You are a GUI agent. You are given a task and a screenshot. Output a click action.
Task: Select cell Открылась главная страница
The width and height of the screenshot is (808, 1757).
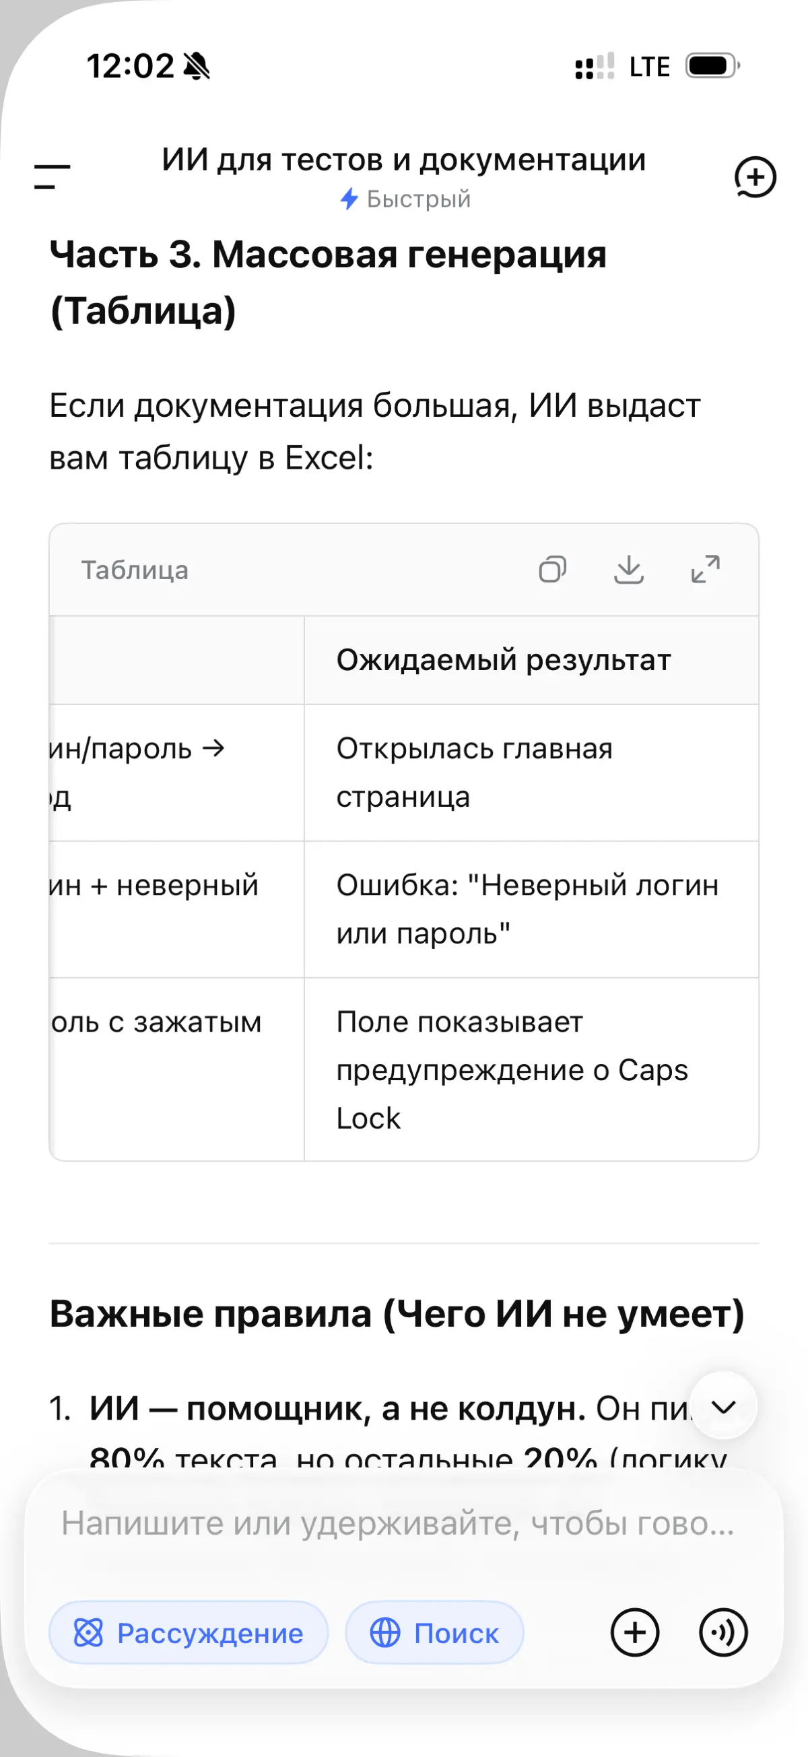[x=531, y=773]
